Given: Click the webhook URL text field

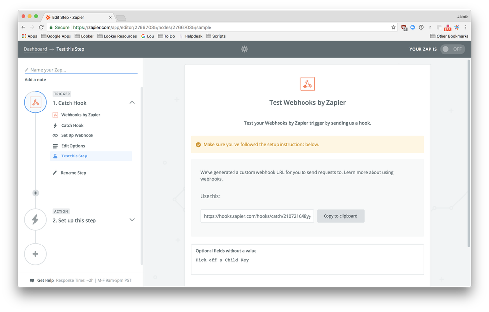Looking at the screenshot, I should pos(257,216).
